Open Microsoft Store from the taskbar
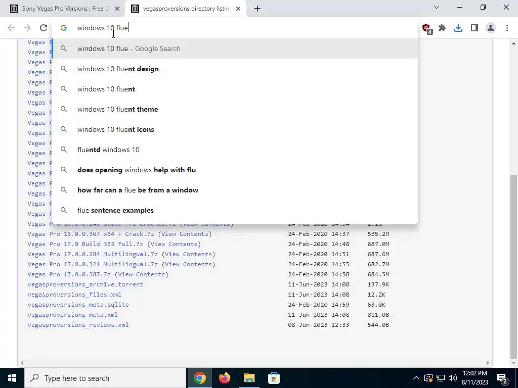 [274, 378]
